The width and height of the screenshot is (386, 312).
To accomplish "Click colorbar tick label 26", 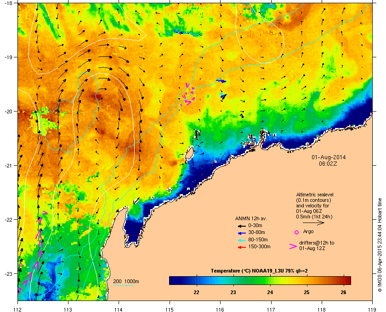I will coord(343,292).
